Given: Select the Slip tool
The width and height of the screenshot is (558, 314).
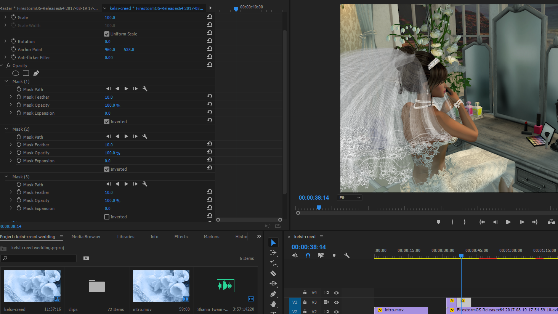Looking at the screenshot, I should tap(273, 284).
